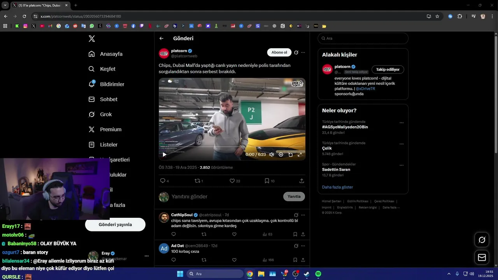This screenshot has width=498, height=280.
Task: Open floating Grok button
Action: point(482,240)
